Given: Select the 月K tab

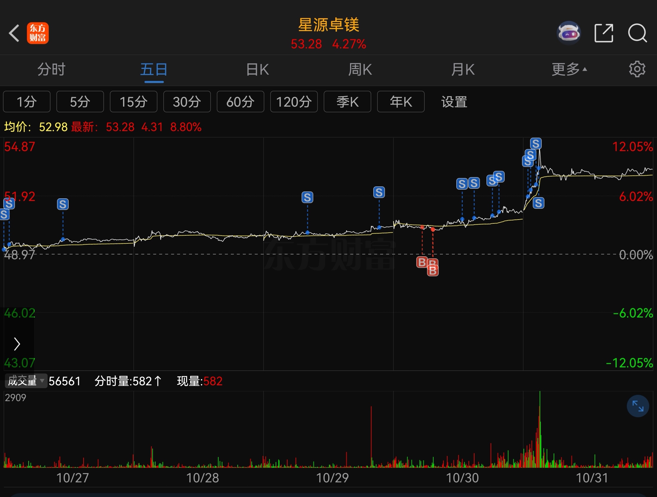Looking at the screenshot, I should (x=463, y=70).
